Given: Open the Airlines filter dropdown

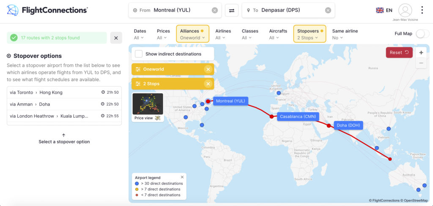Looking at the screenshot, I should [223, 34].
